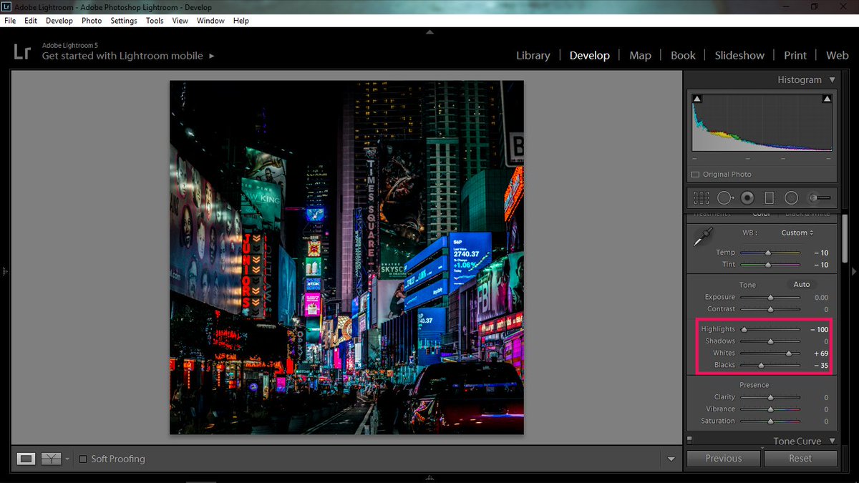Select the Crop Overlay tool
Image resolution: width=859 pixels, height=483 pixels.
click(702, 197)
